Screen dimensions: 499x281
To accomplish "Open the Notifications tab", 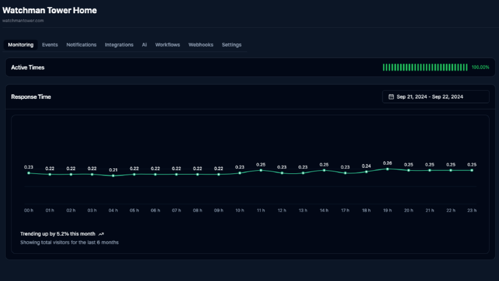I will tap(81, 45).
